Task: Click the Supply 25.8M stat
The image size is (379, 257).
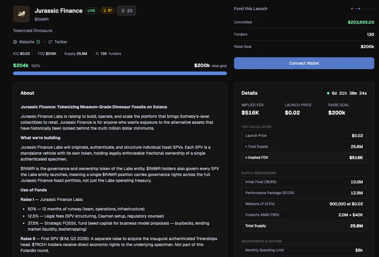Action: [76, 53]
